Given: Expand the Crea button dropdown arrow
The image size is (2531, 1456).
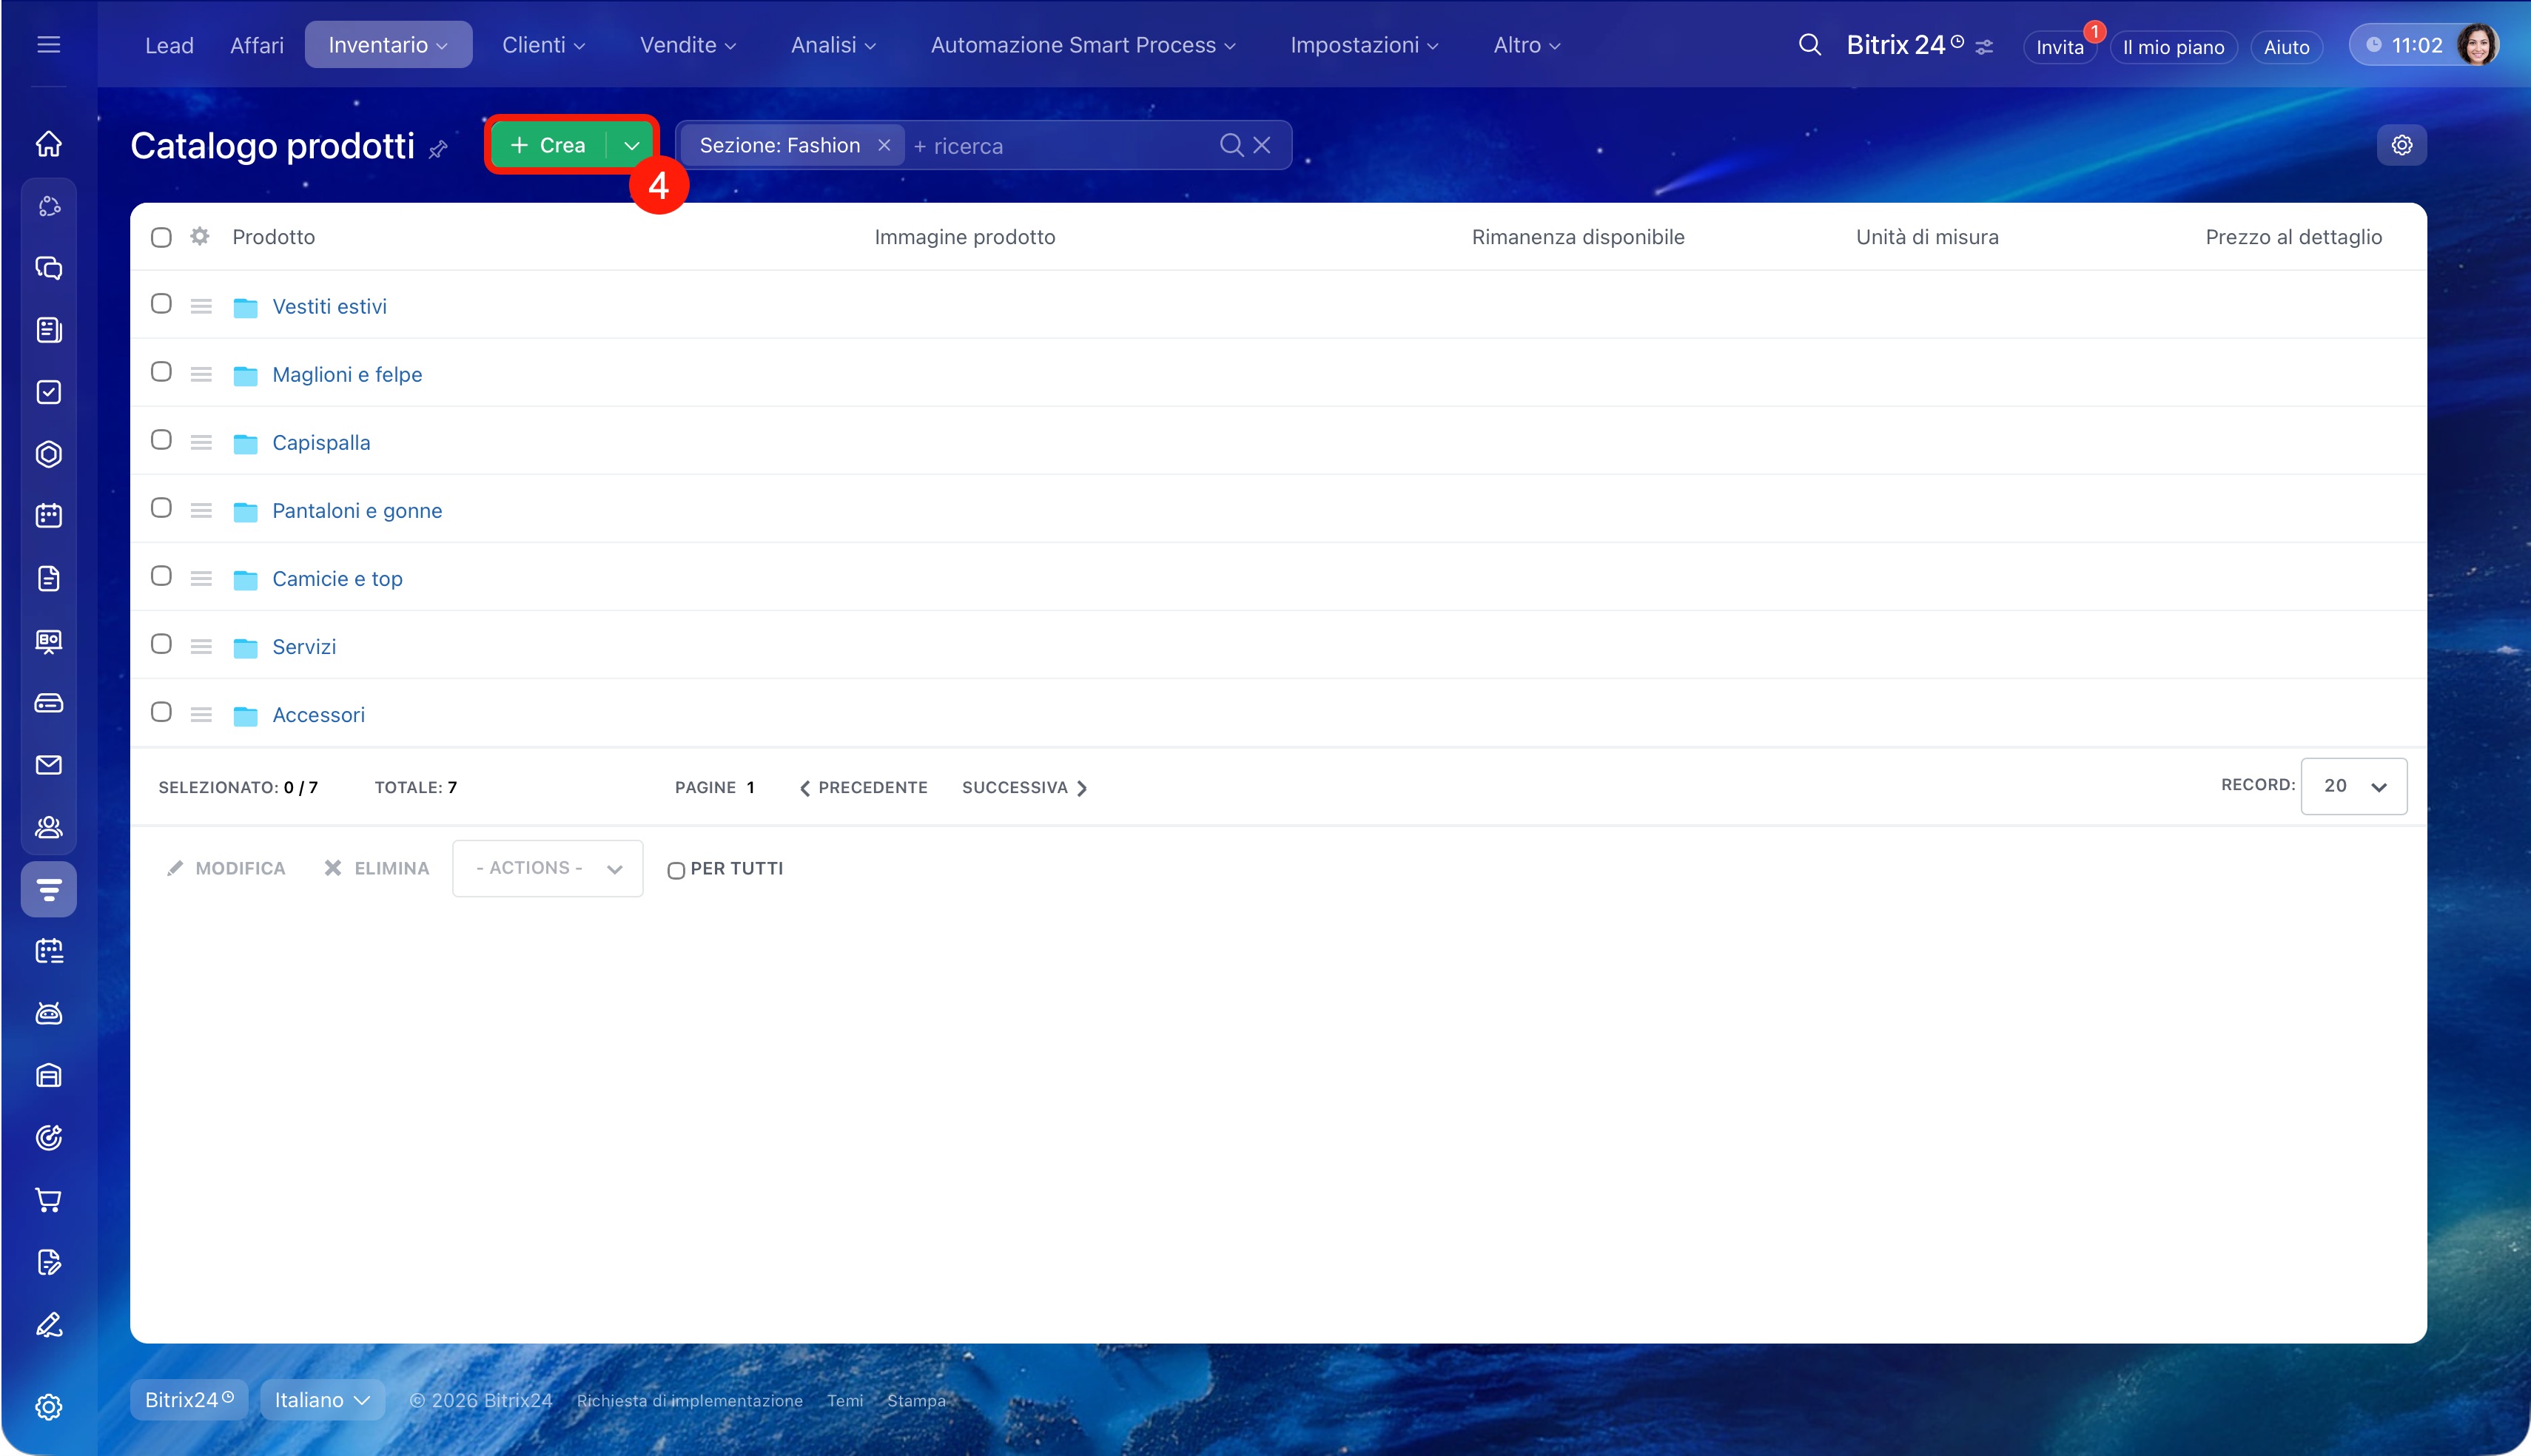Looking at the screenshot, I should point(631,145).
